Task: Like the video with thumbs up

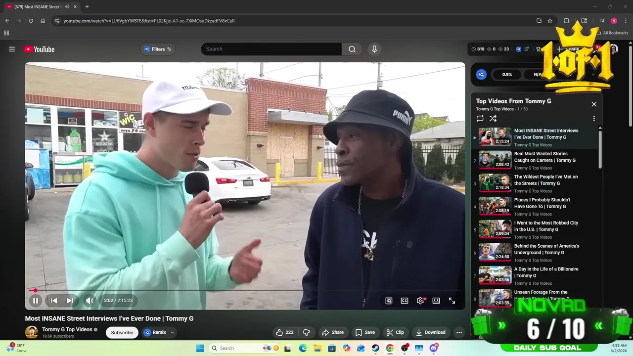Action: [x=285, y=332]
